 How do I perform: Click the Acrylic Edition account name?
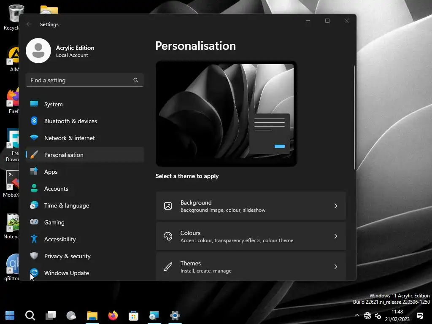[75, 48]
